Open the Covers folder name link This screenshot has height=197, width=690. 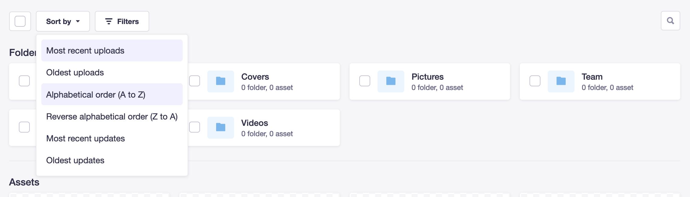tap(255, 77)
